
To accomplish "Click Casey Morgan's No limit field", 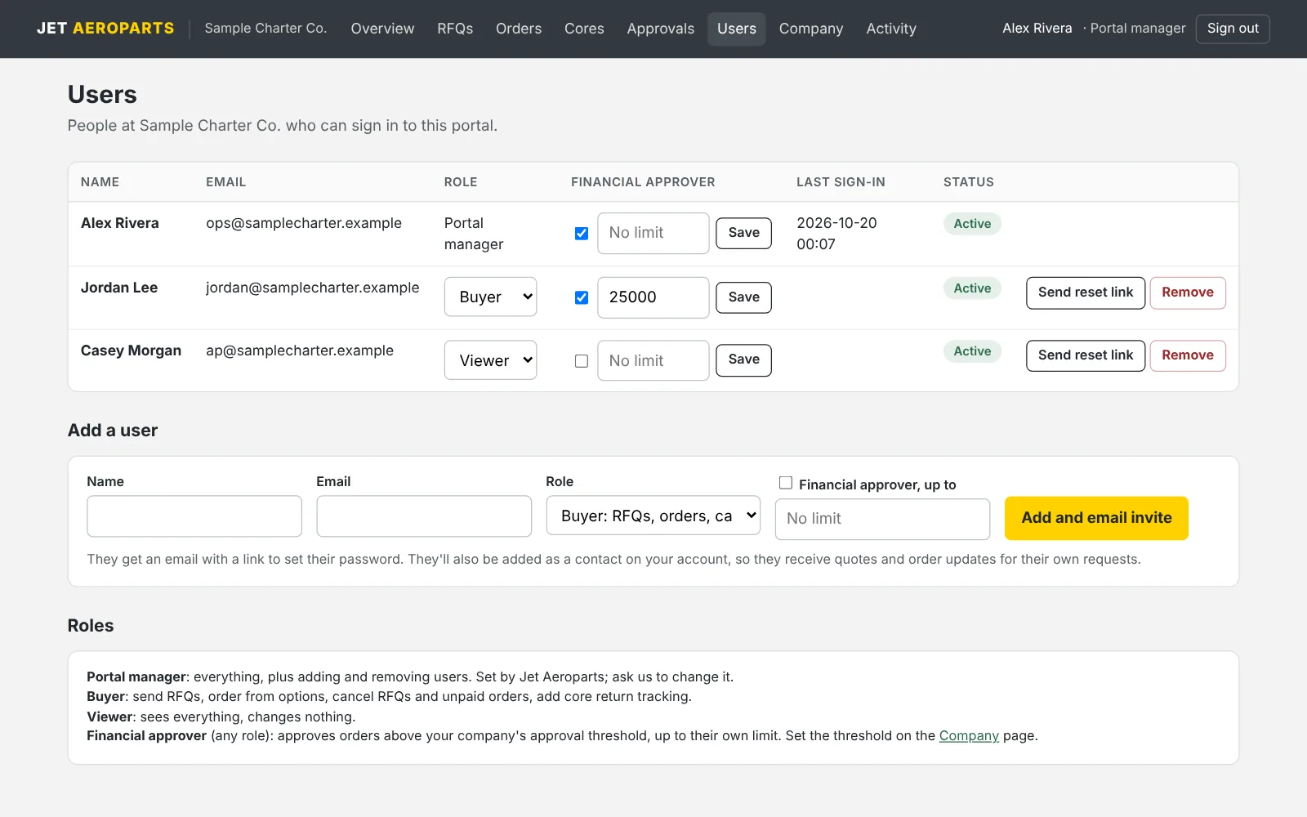I will [653, 360].
